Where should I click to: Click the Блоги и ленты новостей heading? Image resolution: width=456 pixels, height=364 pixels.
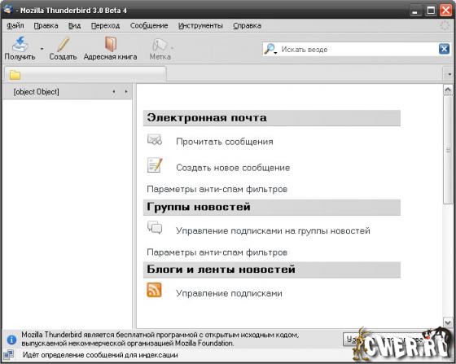point(221,270)
